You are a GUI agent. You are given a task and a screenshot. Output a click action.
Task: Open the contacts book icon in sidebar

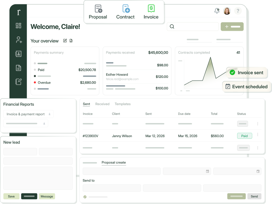[18, 54]
